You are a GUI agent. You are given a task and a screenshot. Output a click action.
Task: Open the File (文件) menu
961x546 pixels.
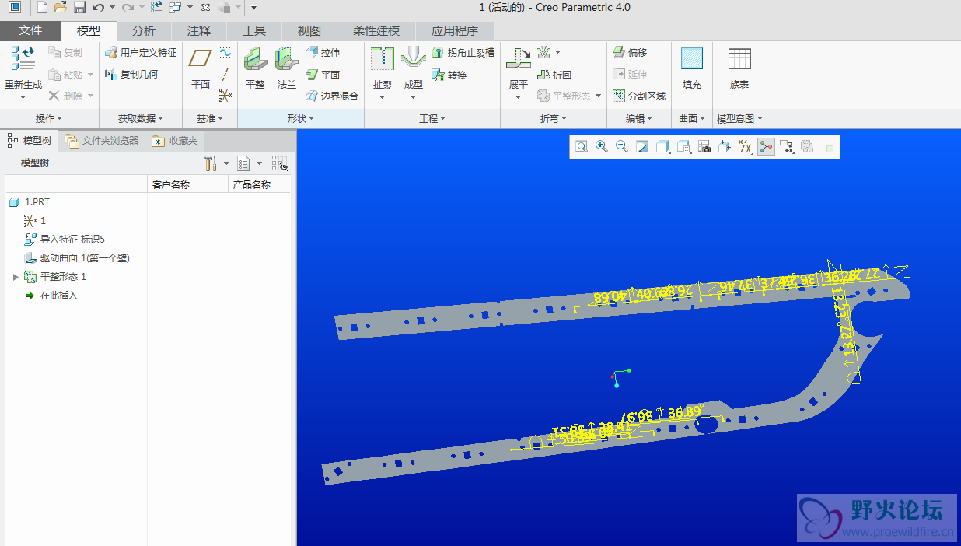click(30, 31)
